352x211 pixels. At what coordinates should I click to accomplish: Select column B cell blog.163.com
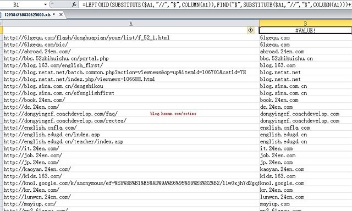(306, 65)
